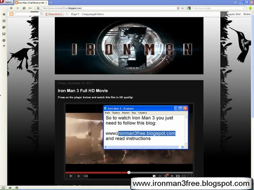254x190 pixels.
Task: Click Notepad horizontal scrollbar left arrow
Action: (x=106, y=147)
